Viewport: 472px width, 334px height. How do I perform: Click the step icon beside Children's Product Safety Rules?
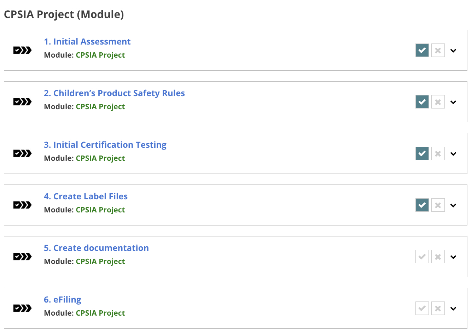tap(22, 102)
